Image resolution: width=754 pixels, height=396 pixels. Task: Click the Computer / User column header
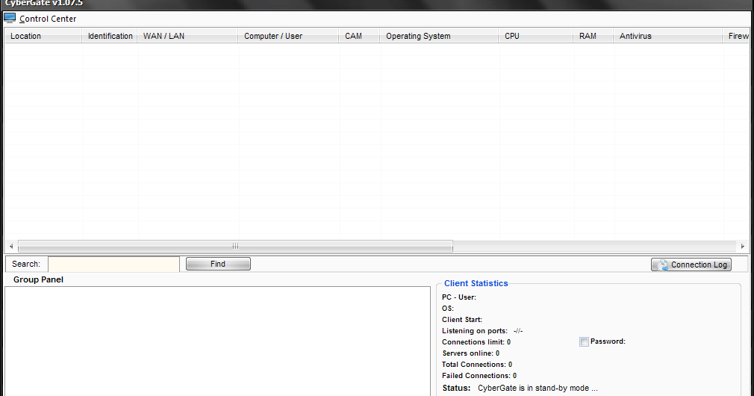pyautogui.click(x=288, y=36)
